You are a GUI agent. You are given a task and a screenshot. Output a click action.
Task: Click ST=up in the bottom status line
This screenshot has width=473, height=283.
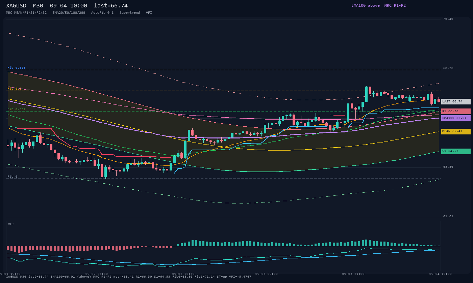click(x=222, y=277)
